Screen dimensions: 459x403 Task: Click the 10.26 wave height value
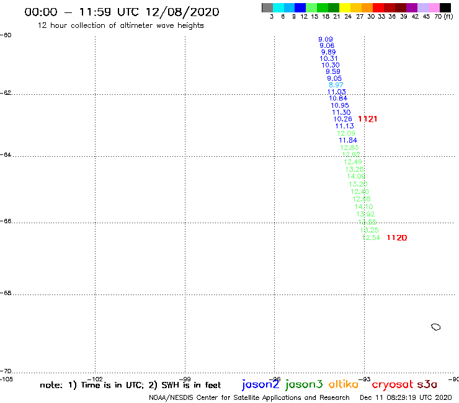click(343, 119)
